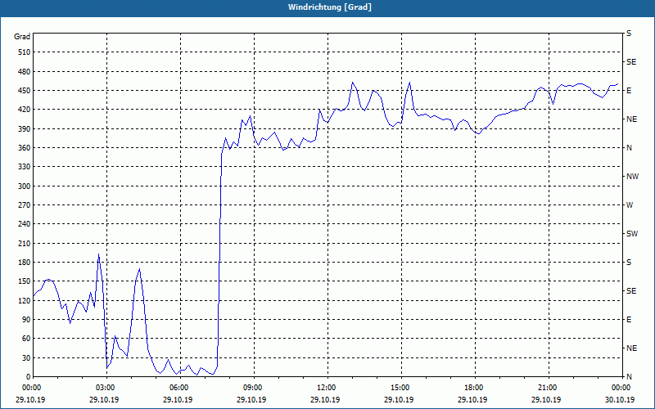Select the 29.10.19 date under 18:00
Viewport: 655px width, 409px height.
click(473, 400)
